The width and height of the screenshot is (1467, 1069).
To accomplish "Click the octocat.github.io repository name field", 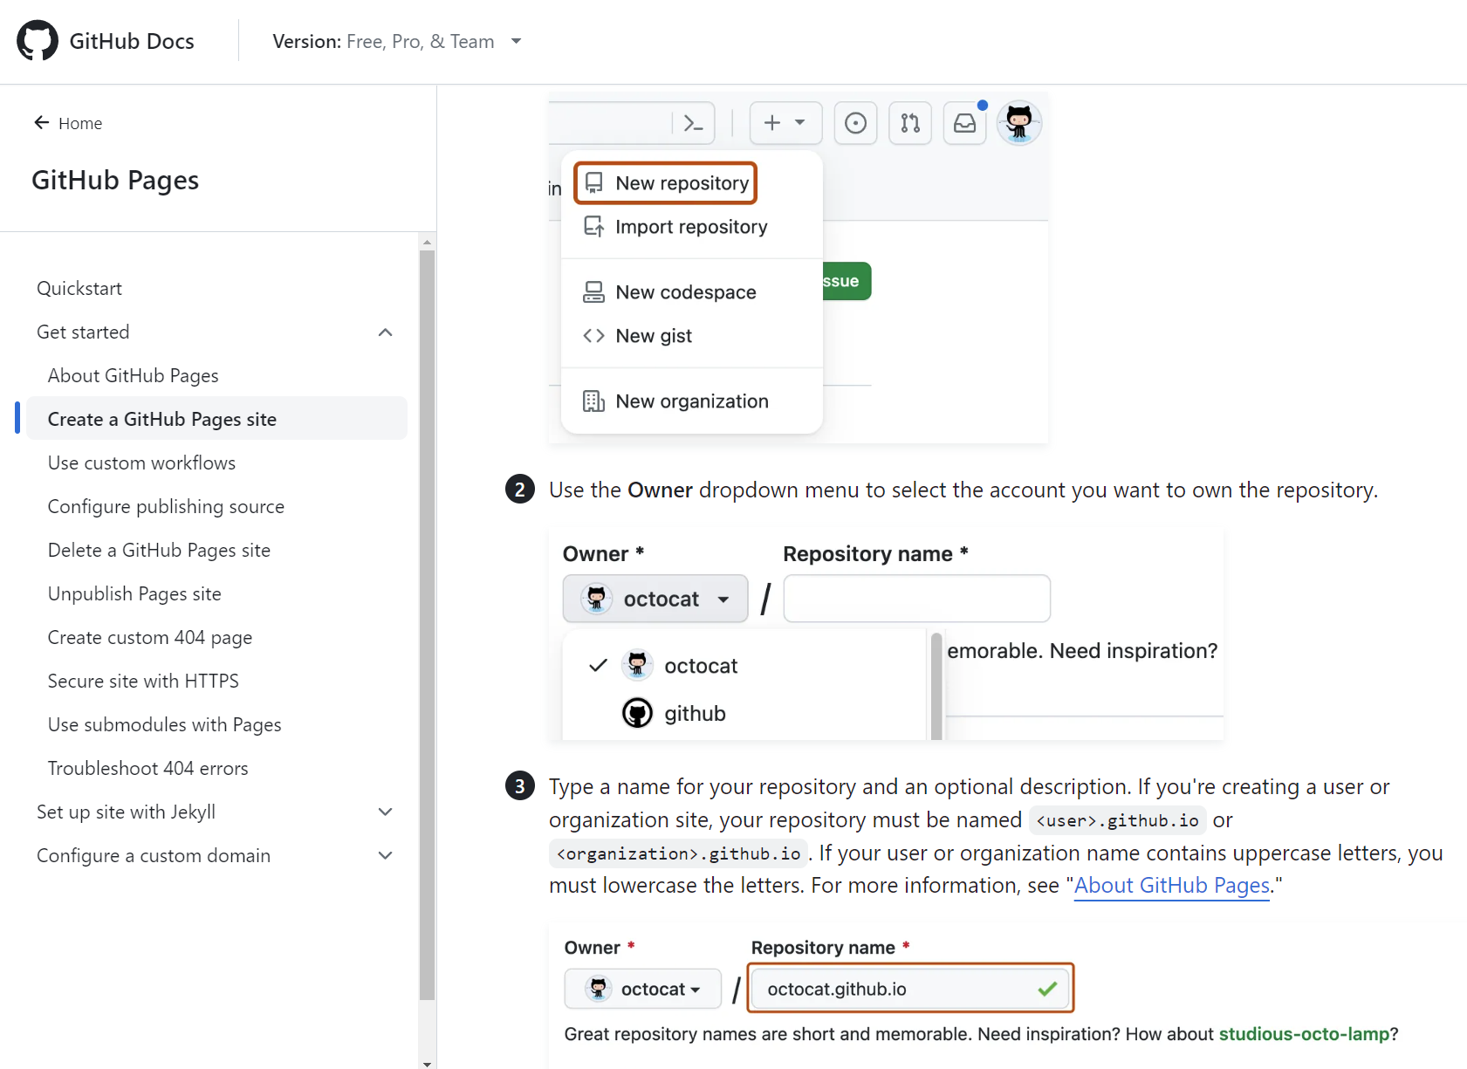I will click(x=910, y=989).
